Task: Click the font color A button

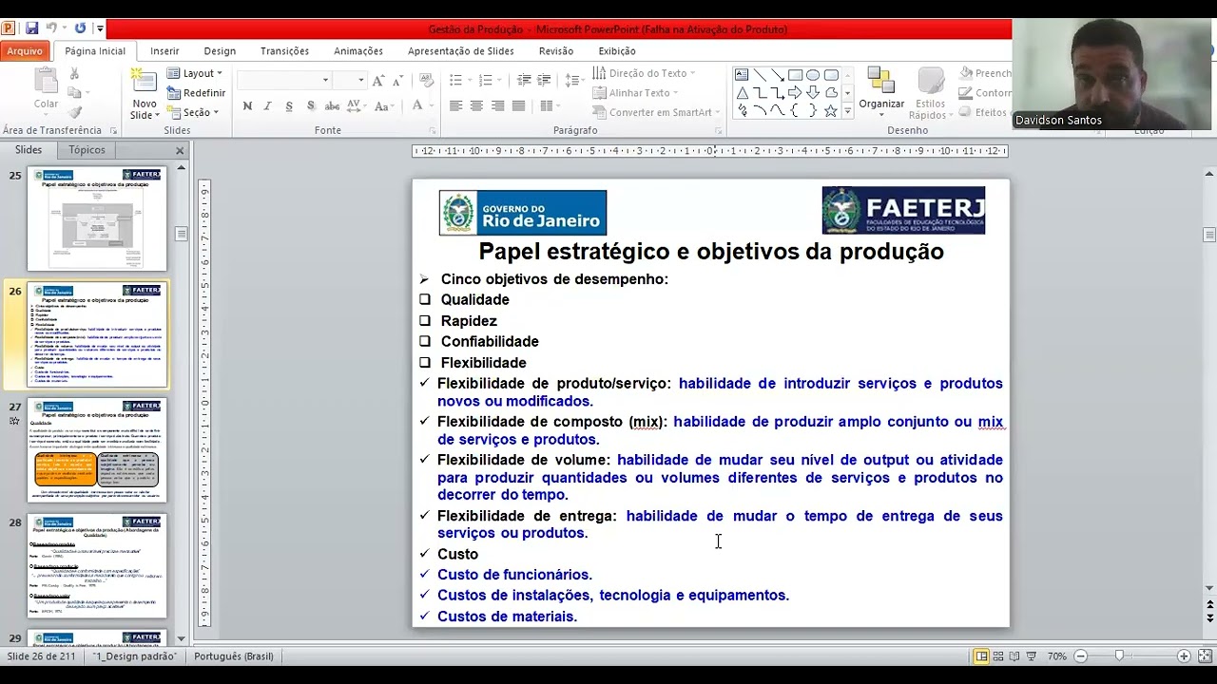Action: tap(419, 105)
